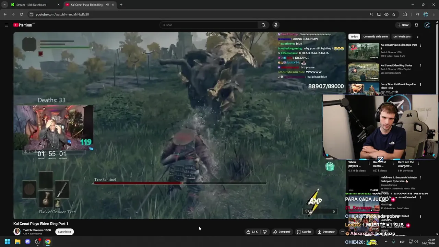Image resolution: width=439 pixels, height=247 pixels.
Task: Click the browser address bar URL
Action: click(62, 14)
